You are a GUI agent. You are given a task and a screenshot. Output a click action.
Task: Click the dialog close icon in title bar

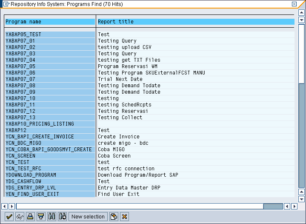point(294,4)
